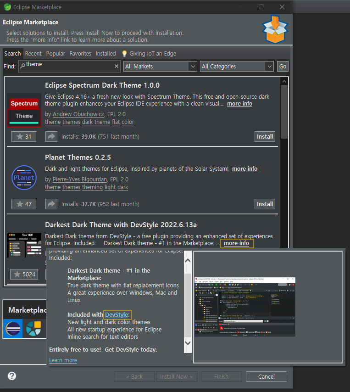Click the Learn more link
350x392 pixels.
point(63,360)
